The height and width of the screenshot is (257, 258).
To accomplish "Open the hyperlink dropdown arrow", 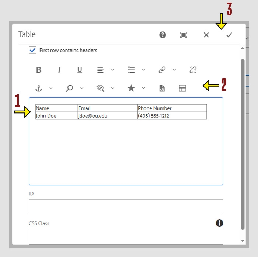I will tap(174, 70).
